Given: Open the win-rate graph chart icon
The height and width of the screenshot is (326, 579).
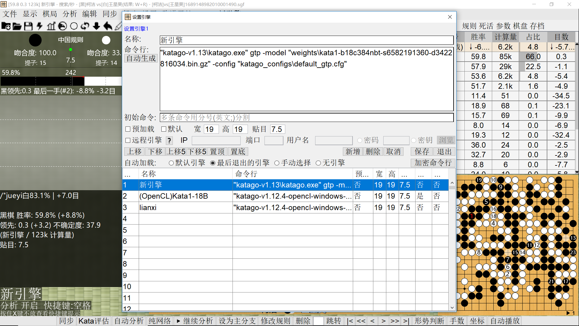Looking at the screenshot, I should (x=51, y=26).
